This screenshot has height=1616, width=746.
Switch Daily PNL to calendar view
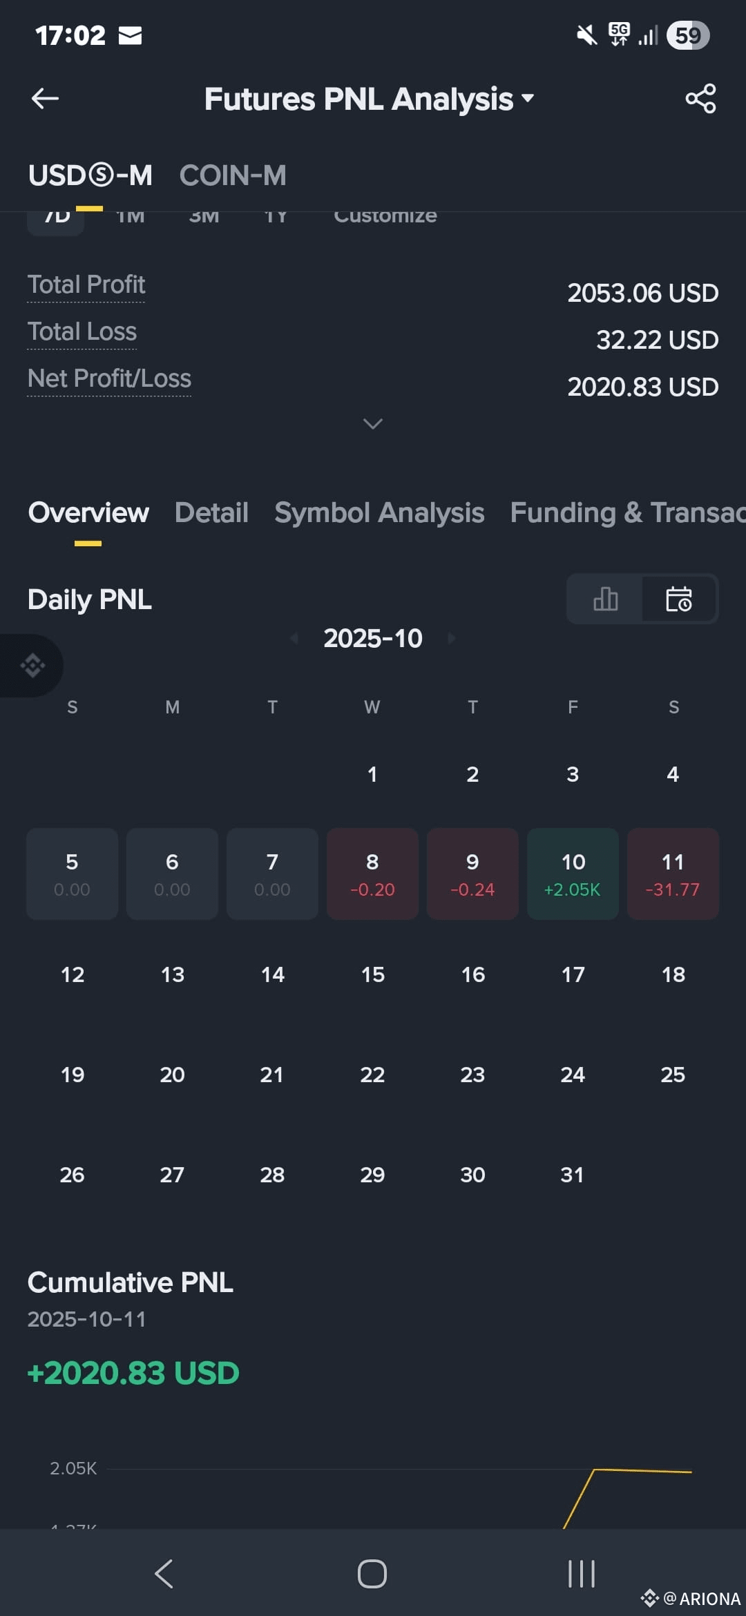click(679, 599)
